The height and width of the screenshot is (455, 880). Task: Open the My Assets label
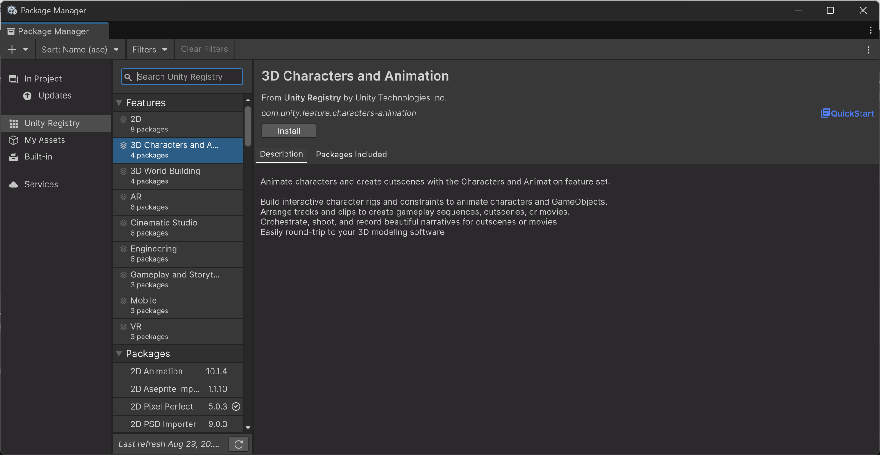[45, 140]
